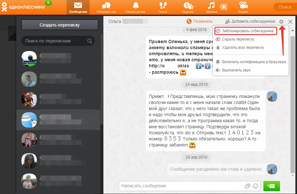Click Позвонить to call Ольга
The image size is (297, 194).
pos(200,21)
